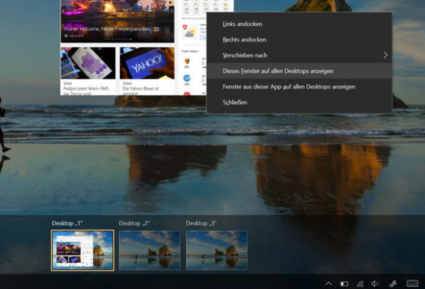Click the 'Super League' section heading
Image resolution: width=425 pixels, height=289 pixels.
(x=190, y=51)
